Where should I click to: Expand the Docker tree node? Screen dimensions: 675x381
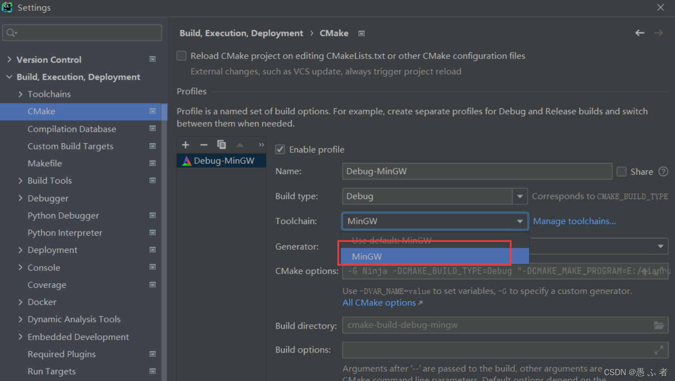(x=20, y=302)
